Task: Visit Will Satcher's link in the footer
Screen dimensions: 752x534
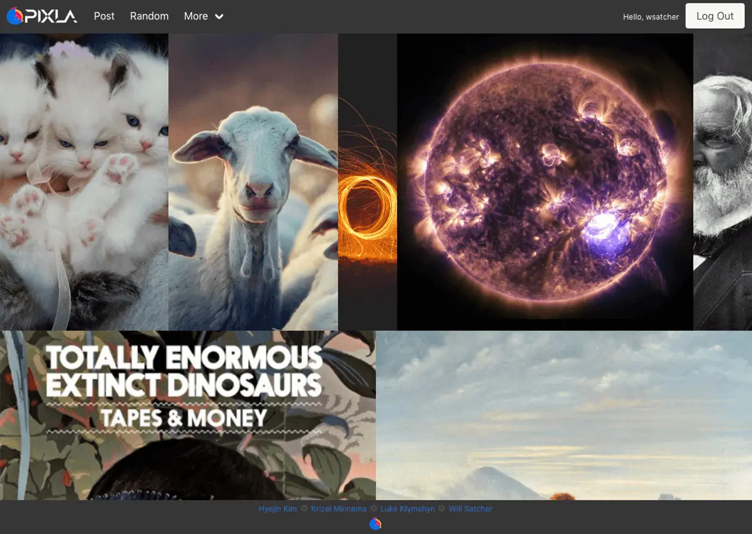Action: pos(470,509)
